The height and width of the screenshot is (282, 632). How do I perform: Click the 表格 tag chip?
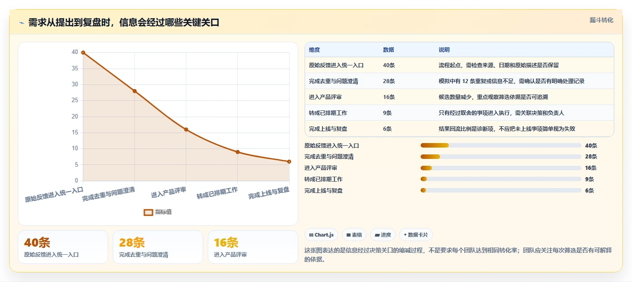click(354, 235)
